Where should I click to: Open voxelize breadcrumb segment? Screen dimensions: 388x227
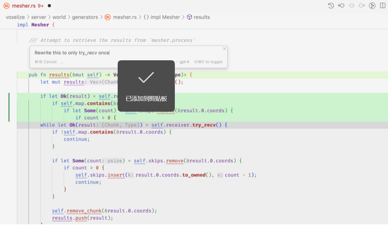[15, 17]
